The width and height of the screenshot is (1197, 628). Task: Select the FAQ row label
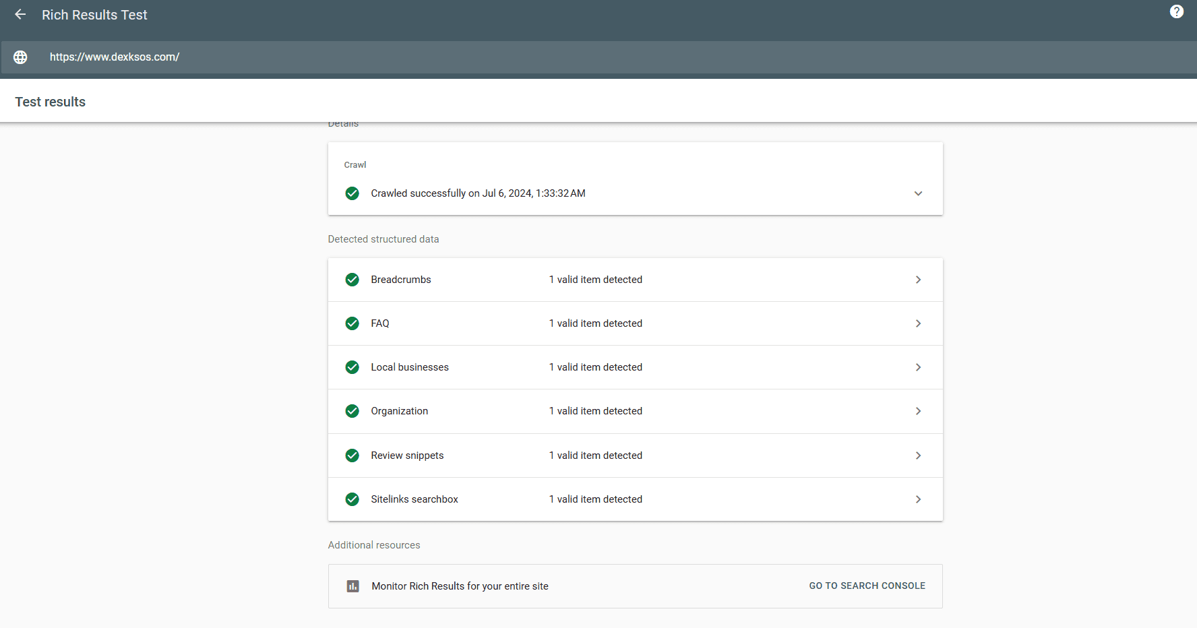[380, 323]
